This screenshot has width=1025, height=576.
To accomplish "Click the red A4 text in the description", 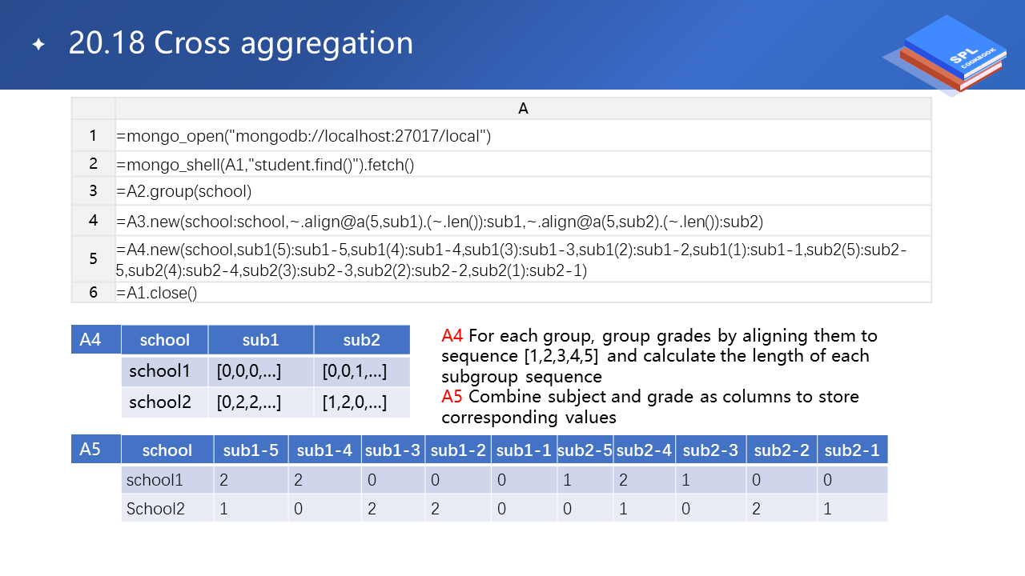I will tap(452, 336).
